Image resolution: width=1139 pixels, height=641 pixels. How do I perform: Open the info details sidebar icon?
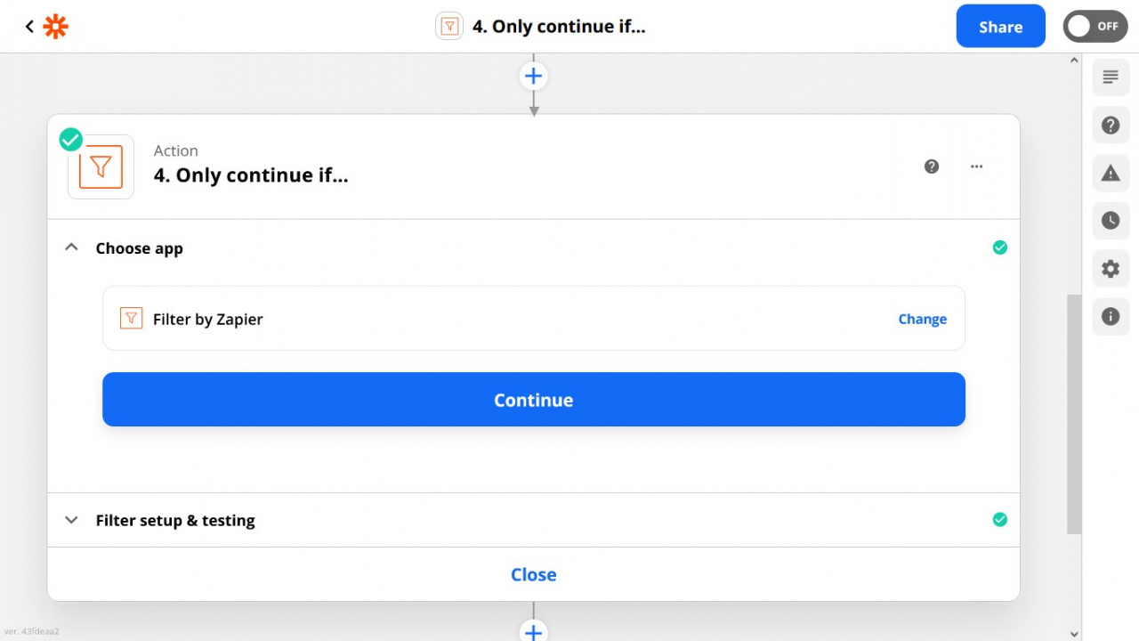point(1111,316)
